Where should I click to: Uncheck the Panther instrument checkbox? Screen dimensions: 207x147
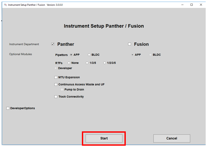(x=53, y=44)
